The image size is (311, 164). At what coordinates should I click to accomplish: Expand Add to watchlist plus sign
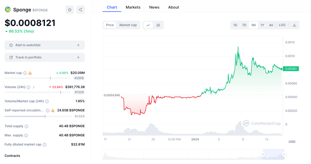pyautogui.click(x=78, y=45)
